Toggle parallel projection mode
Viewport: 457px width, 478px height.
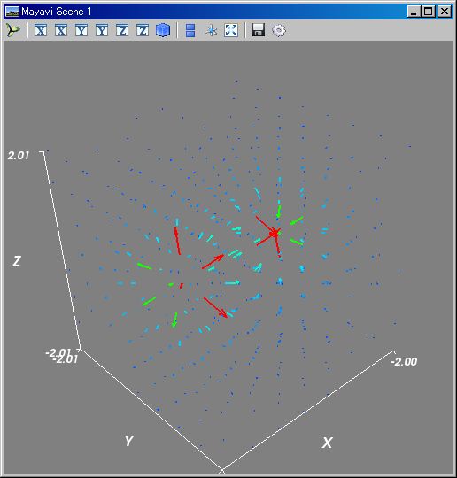point(190,30)
